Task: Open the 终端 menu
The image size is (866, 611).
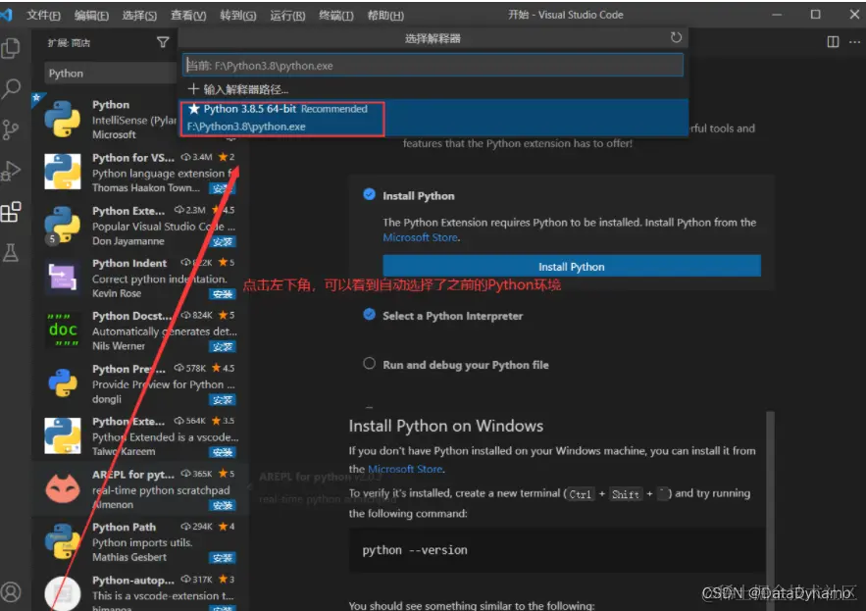Action: [335, 15]
